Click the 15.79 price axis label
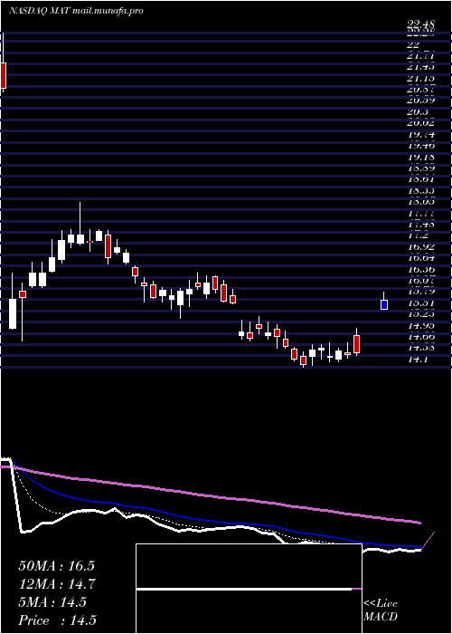Screen dimensions: 452x634 coord(420,292)
